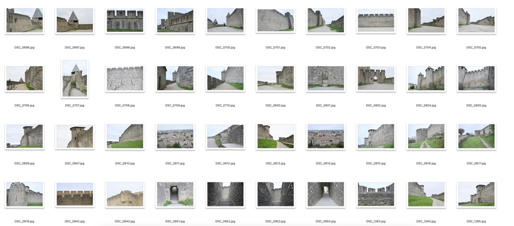Click the file name DSC_0696.jpg
Image resolution: width=514 pixels, height=226 pixels.
tap(24, 48)
